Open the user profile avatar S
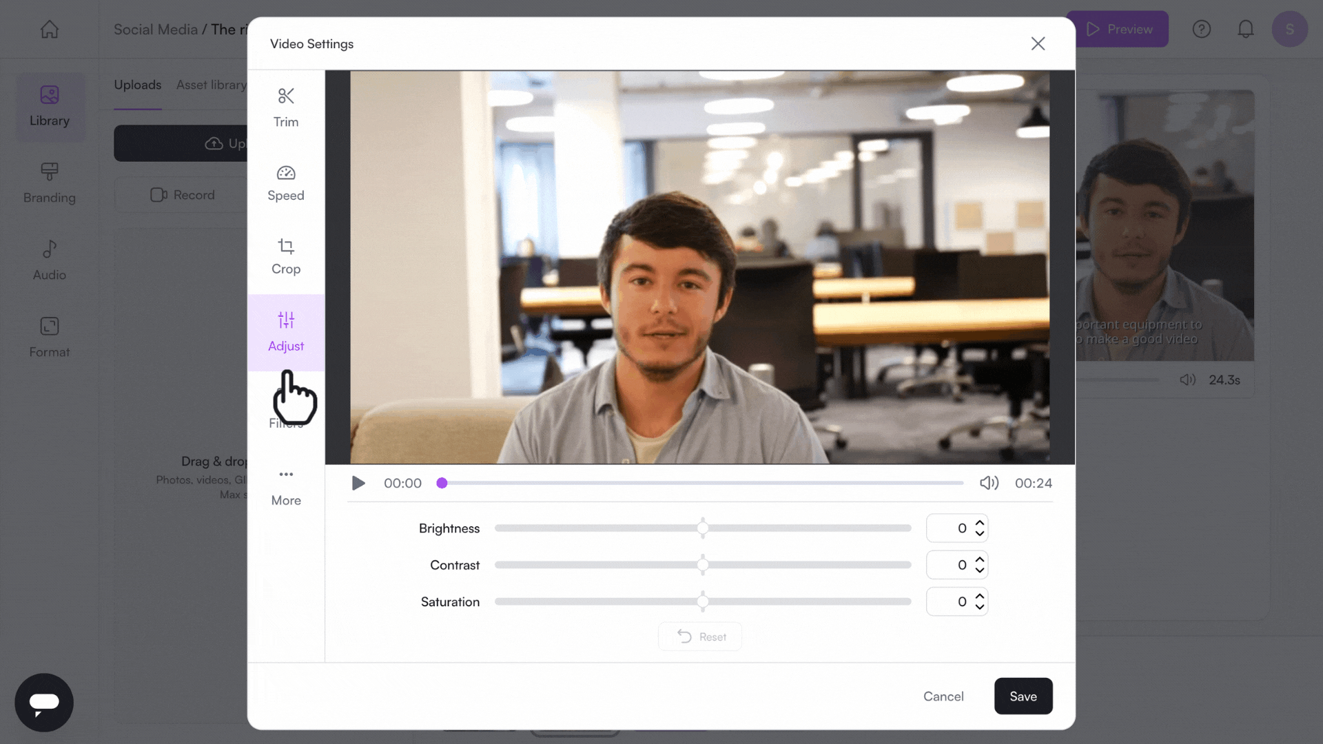Viewport: 1323px width, 744px height. (1290, 29)
